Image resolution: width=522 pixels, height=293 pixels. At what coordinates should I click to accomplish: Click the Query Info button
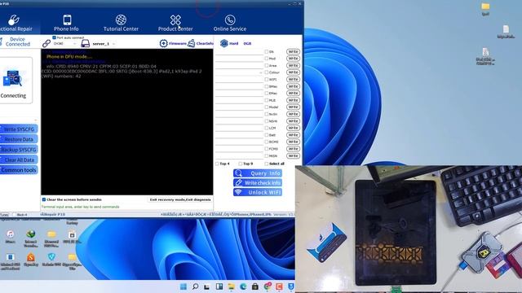click(x=258, y=173)
